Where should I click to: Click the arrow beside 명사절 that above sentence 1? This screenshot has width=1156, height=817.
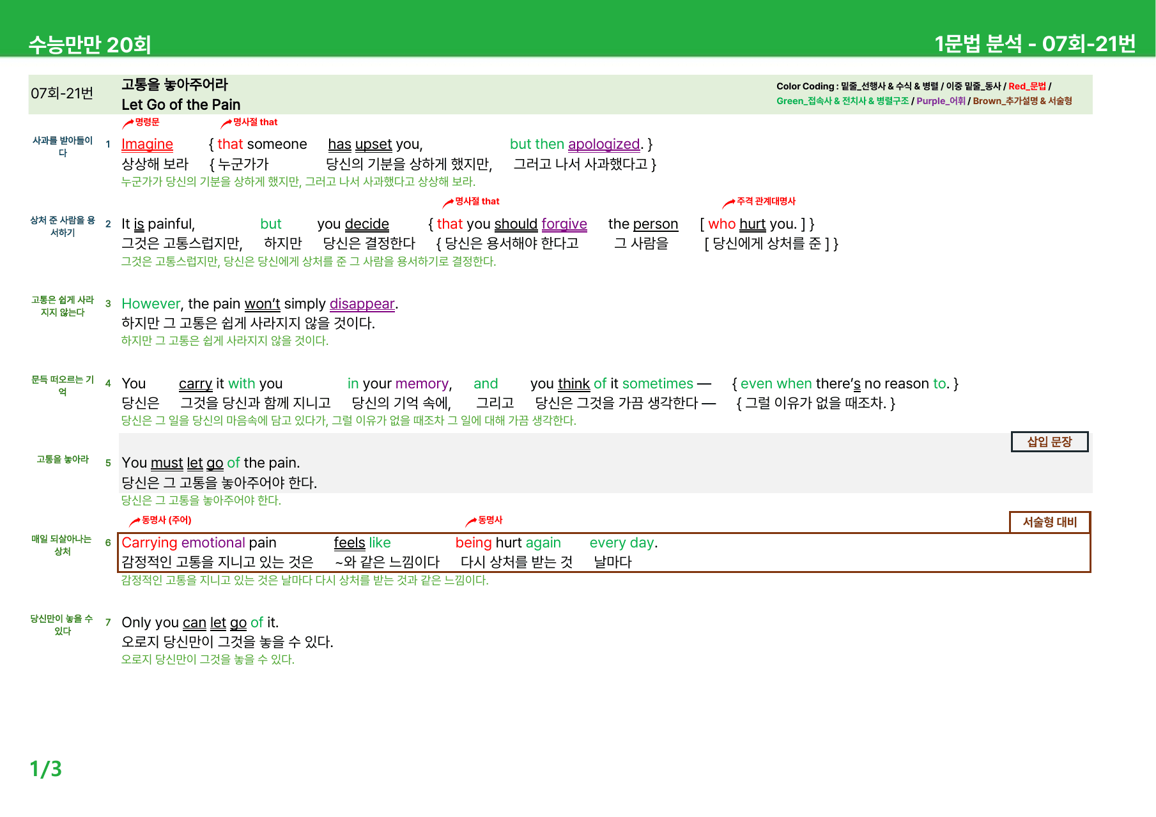(226, 123)
